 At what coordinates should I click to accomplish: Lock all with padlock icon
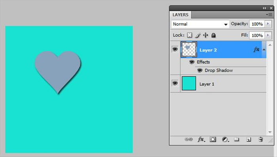pyautogui.click(x=213, y=35)
